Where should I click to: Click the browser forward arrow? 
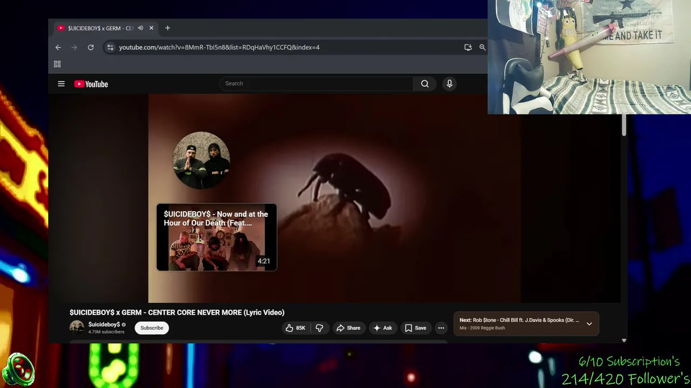click(x=74, y=47)
